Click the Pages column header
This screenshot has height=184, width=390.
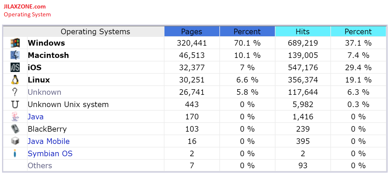click(192, 32)
